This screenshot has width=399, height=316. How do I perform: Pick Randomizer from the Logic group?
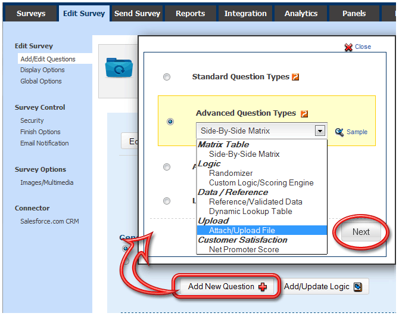(230, 173)
